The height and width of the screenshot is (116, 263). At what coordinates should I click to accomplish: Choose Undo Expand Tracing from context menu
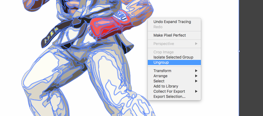[x=174, y=22]
